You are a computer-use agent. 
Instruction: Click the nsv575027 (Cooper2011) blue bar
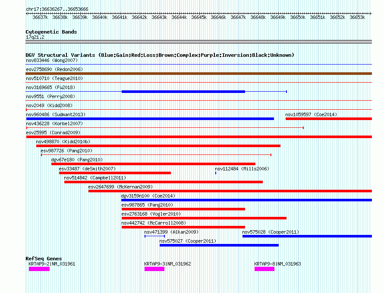[219, 245]
